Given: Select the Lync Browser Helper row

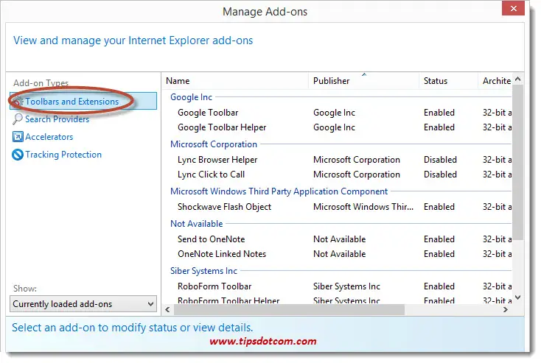Looking at the screenshot, I should coord(337,160).
